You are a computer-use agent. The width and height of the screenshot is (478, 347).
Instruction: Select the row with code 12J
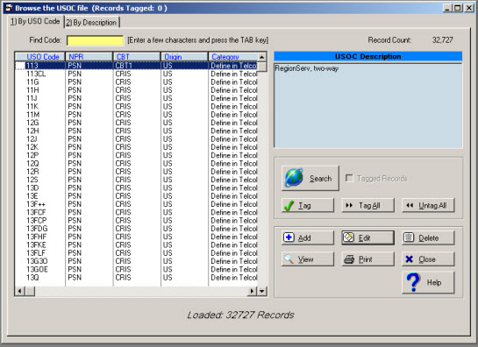tap(136, 139)
